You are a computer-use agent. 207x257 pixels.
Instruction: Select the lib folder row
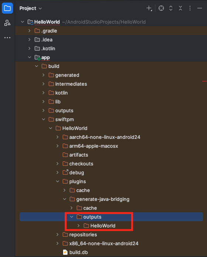111,102
